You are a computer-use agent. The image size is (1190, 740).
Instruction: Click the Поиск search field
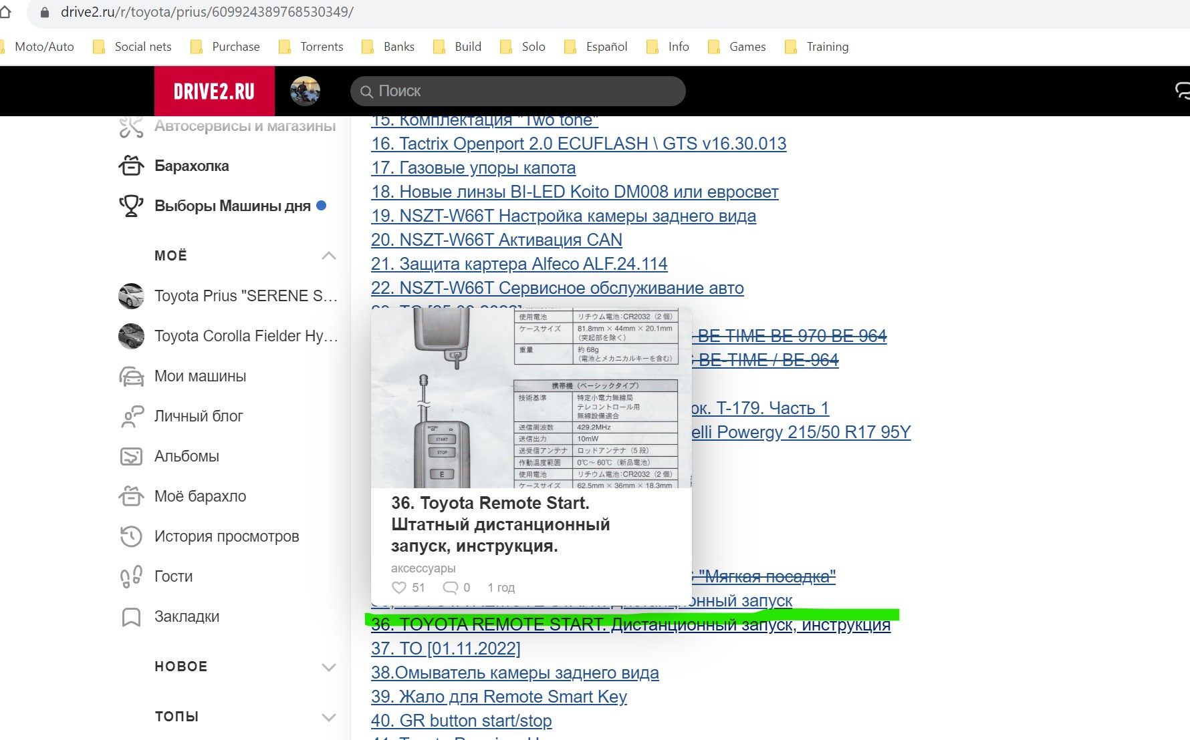[518, 91]
